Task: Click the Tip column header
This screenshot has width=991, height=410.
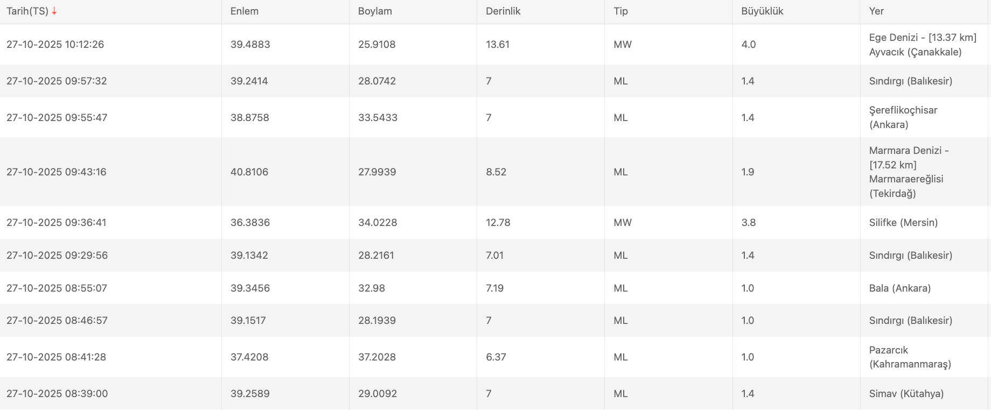Action: coord(620,11)
